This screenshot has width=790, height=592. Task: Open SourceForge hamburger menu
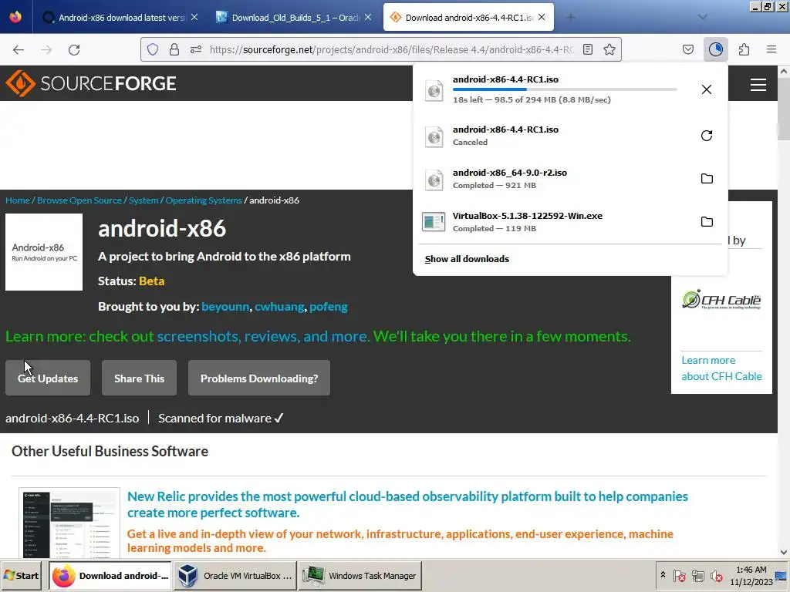[758, 84]
